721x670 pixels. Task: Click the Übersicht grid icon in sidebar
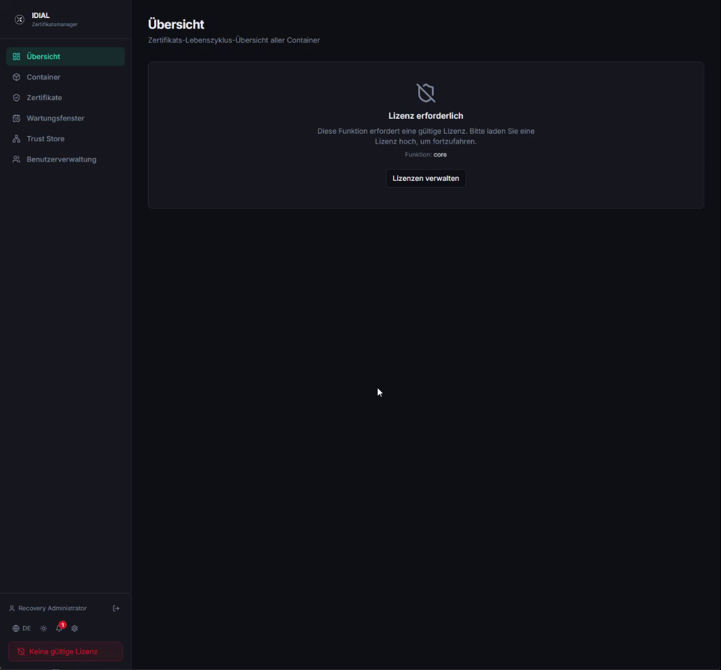coord(17,57)
